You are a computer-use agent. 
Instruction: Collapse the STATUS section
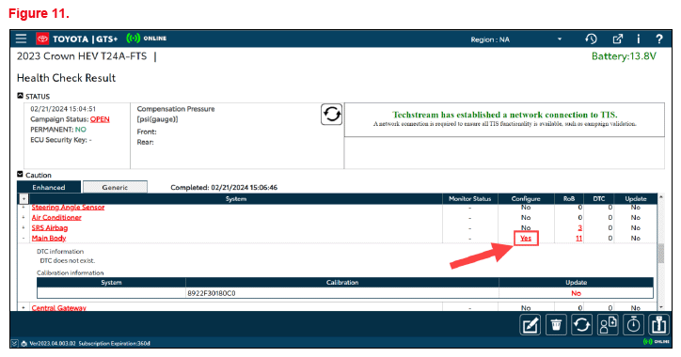20,96
